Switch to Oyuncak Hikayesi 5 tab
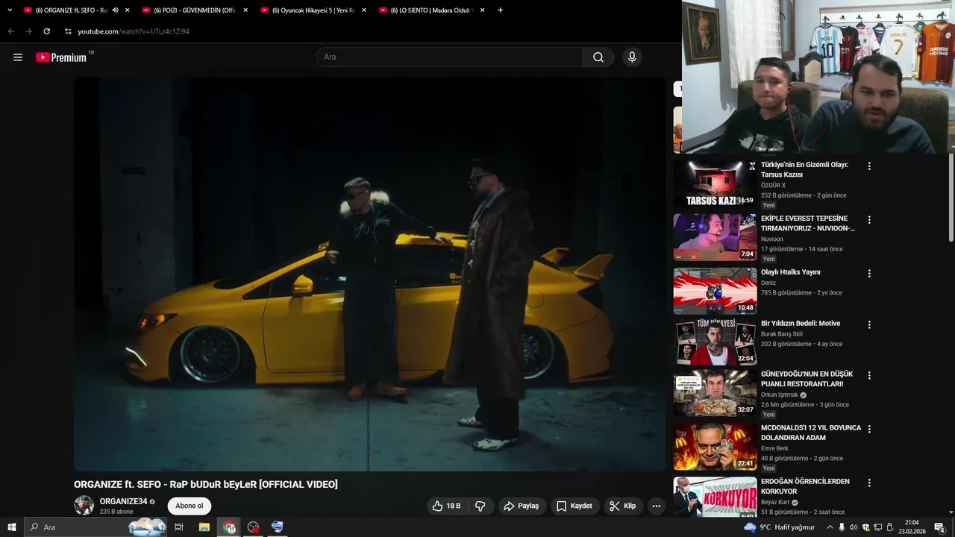Image resolution: width=955 pixels, height=537 pixels. [x=313, y=10]
